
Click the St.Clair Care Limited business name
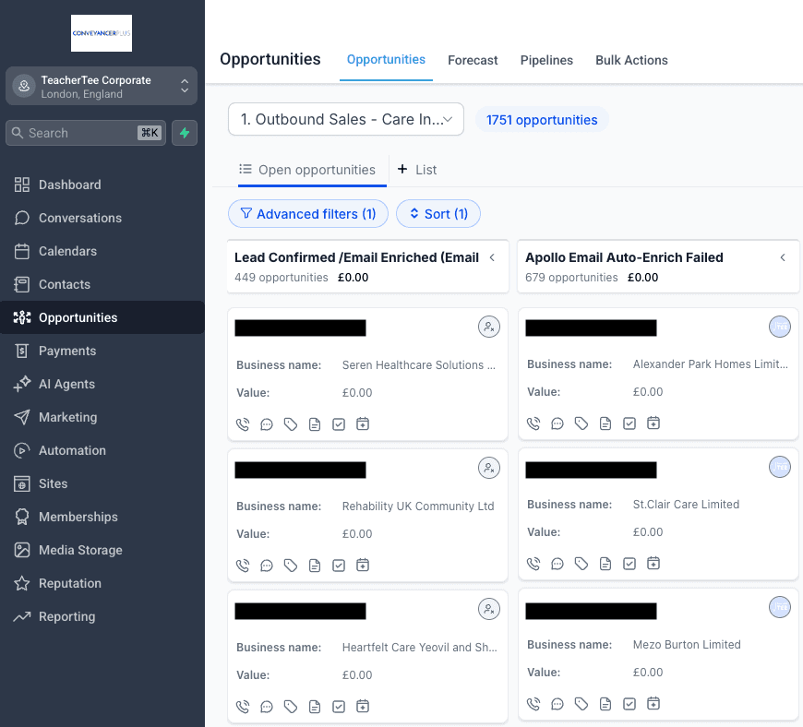[x=686, y=505]
